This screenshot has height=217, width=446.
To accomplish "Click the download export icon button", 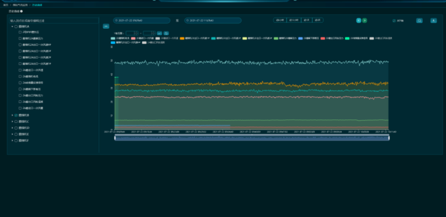I will (x=433, y=21).
